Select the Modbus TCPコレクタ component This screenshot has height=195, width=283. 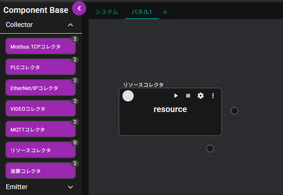41,46
